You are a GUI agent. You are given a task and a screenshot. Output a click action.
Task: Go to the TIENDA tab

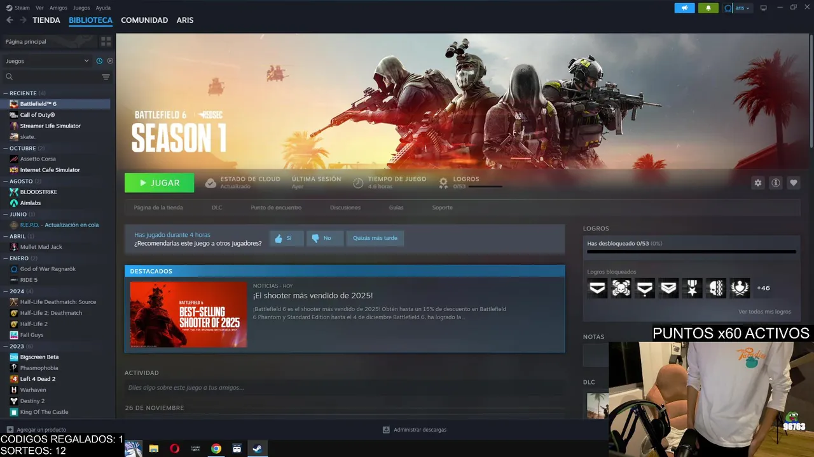[x=46, y=20]
